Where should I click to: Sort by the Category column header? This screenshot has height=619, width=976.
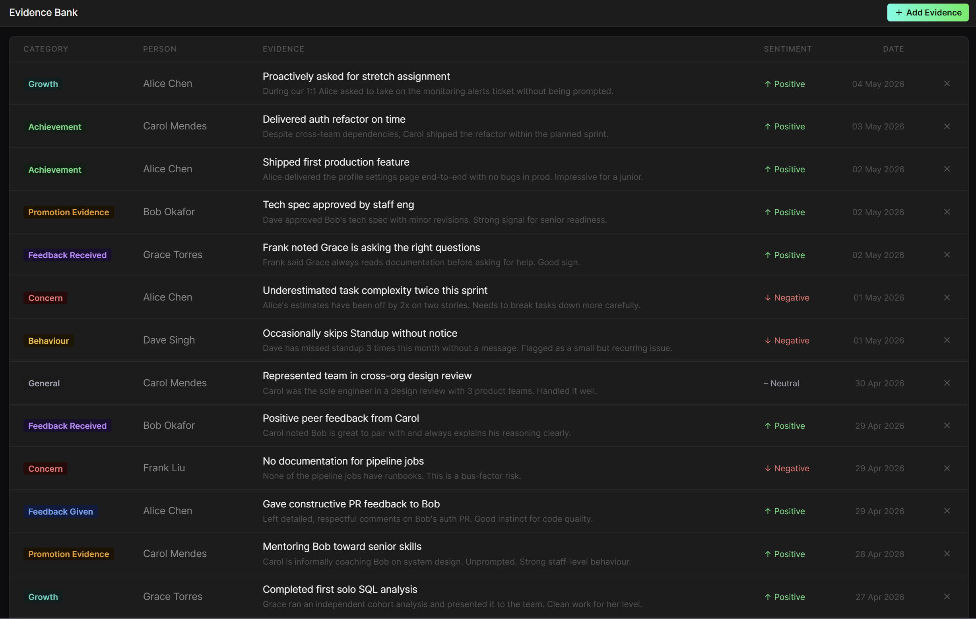46,49
